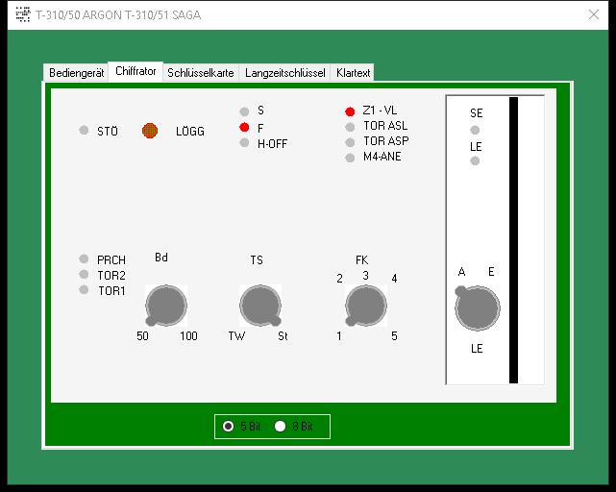This screenshot has height=492, width=616.
Task: Click the A position label
Action: point(462,272)
